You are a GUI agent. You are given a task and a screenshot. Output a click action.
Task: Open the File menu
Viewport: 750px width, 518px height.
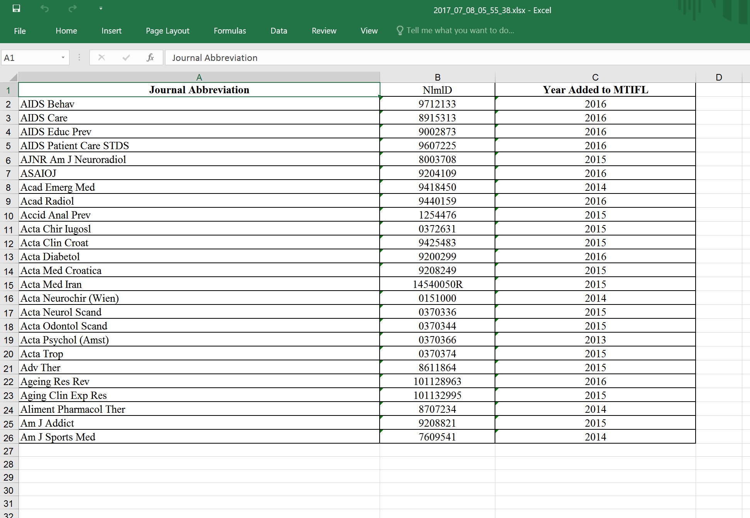coord(20,31)
